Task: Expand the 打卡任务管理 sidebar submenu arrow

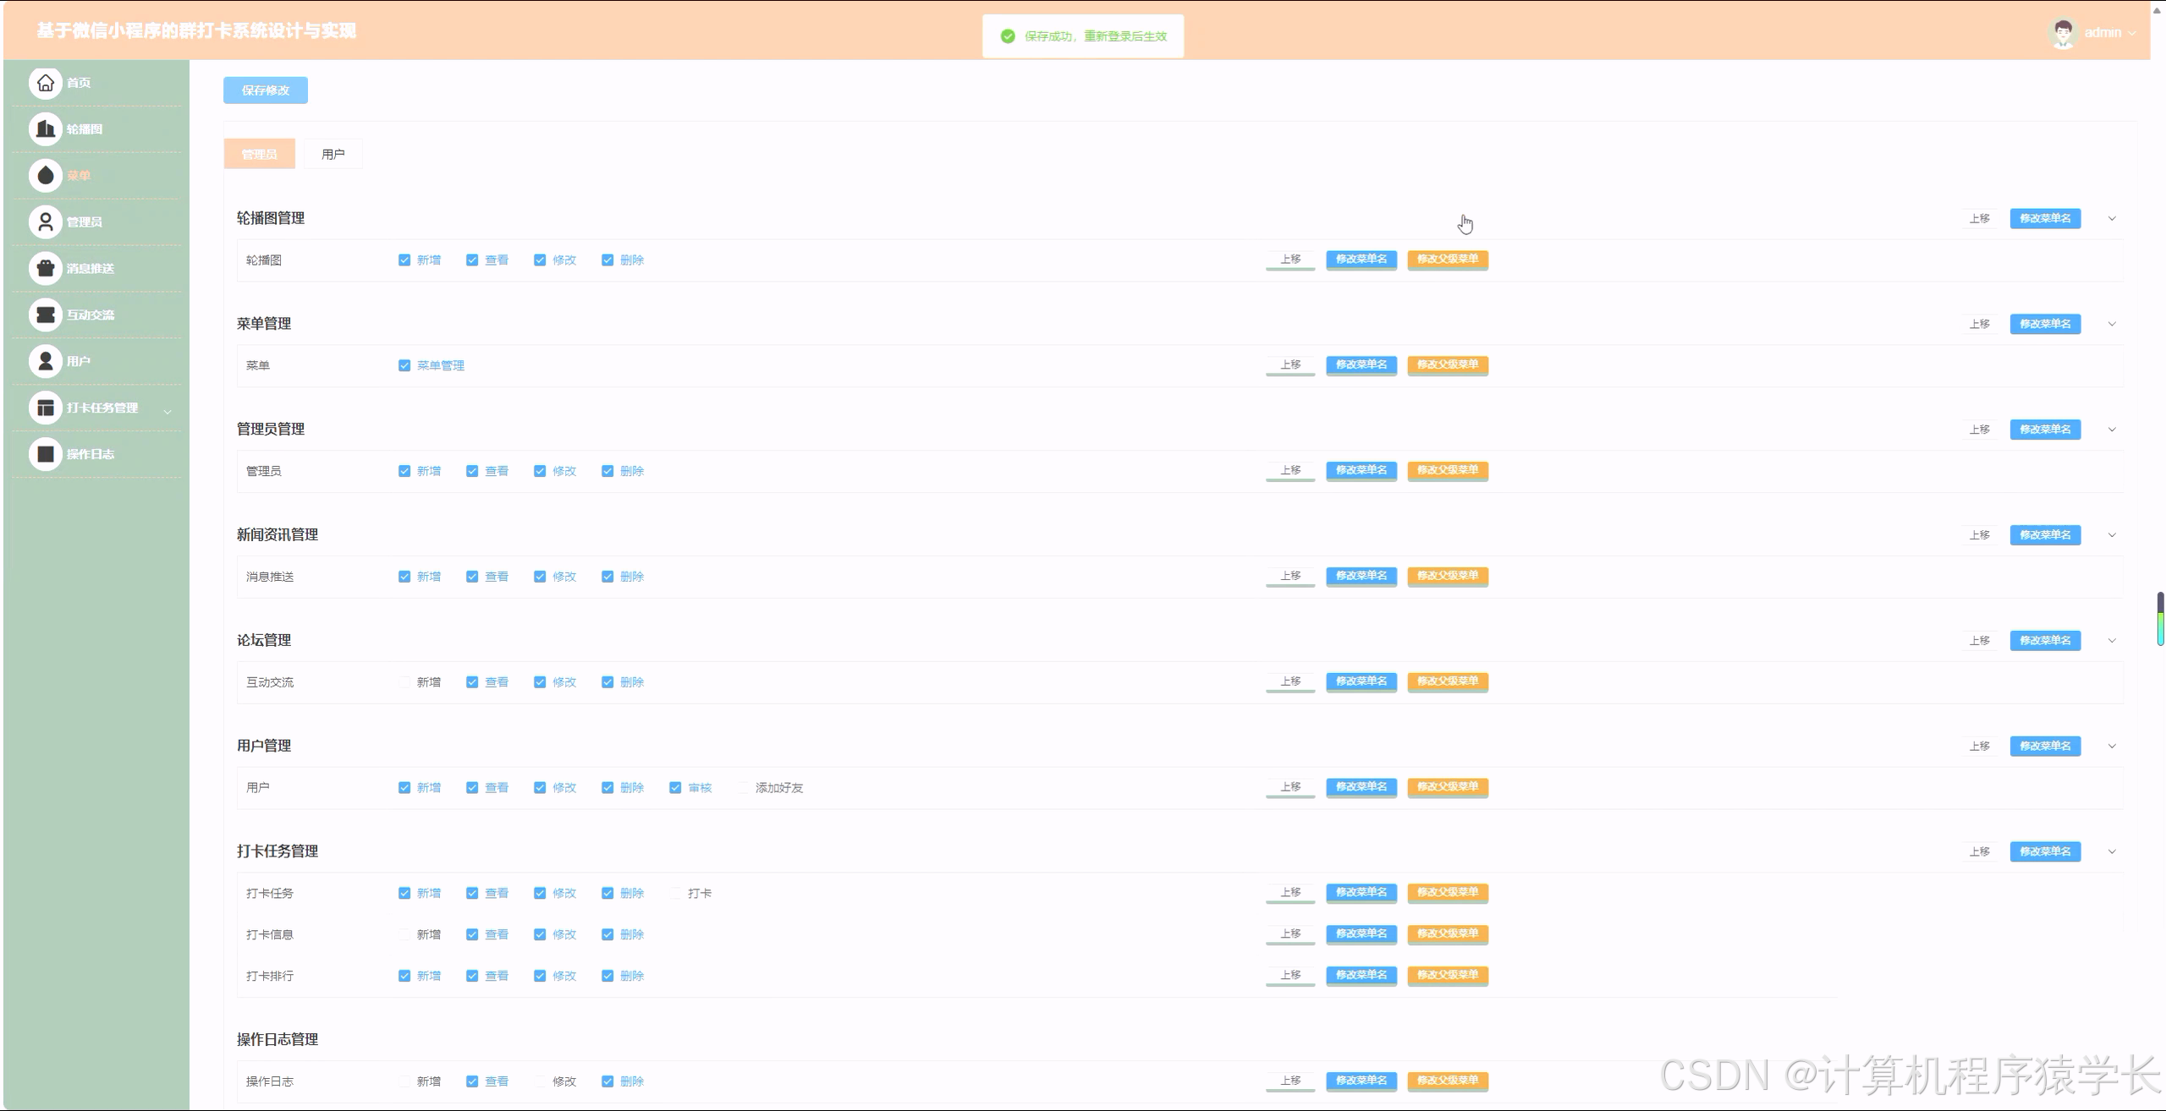Action: pos(168,412)
